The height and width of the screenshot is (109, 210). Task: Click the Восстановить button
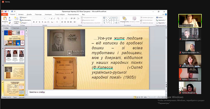point(25,20)
